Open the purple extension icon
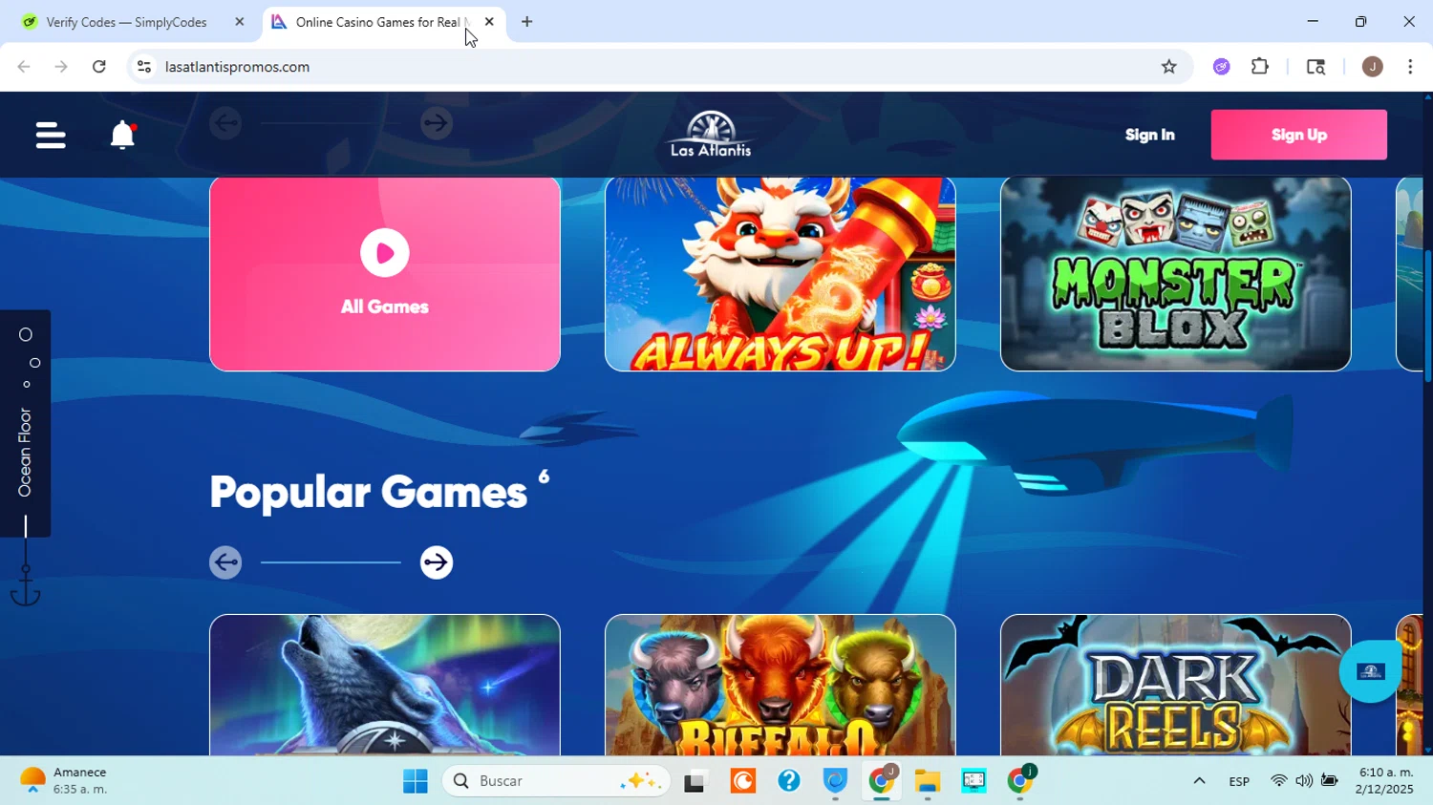This screenshot has width=1433, height=805. [1222, 67]
